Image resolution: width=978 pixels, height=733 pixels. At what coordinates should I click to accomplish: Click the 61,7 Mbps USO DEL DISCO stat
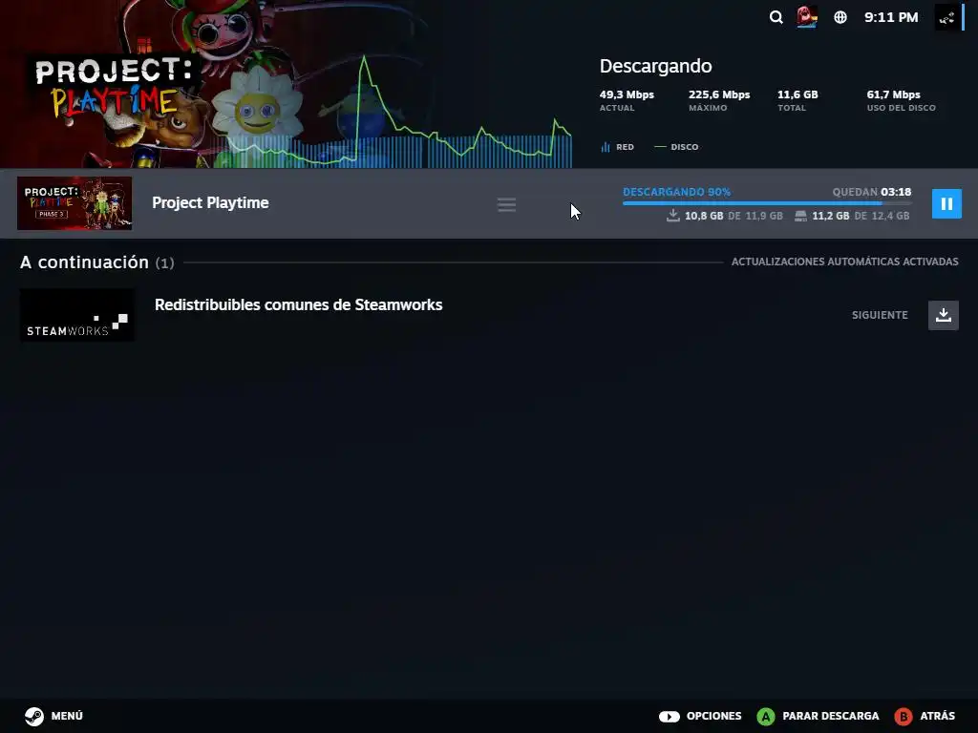pyautogui.click(x=901, y=99)
